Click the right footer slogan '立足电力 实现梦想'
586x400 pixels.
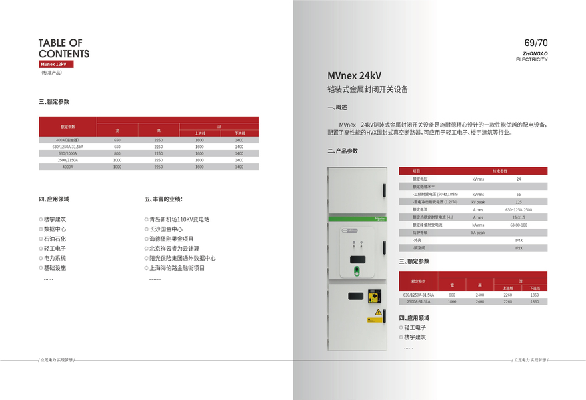click(x=530, y=360)
